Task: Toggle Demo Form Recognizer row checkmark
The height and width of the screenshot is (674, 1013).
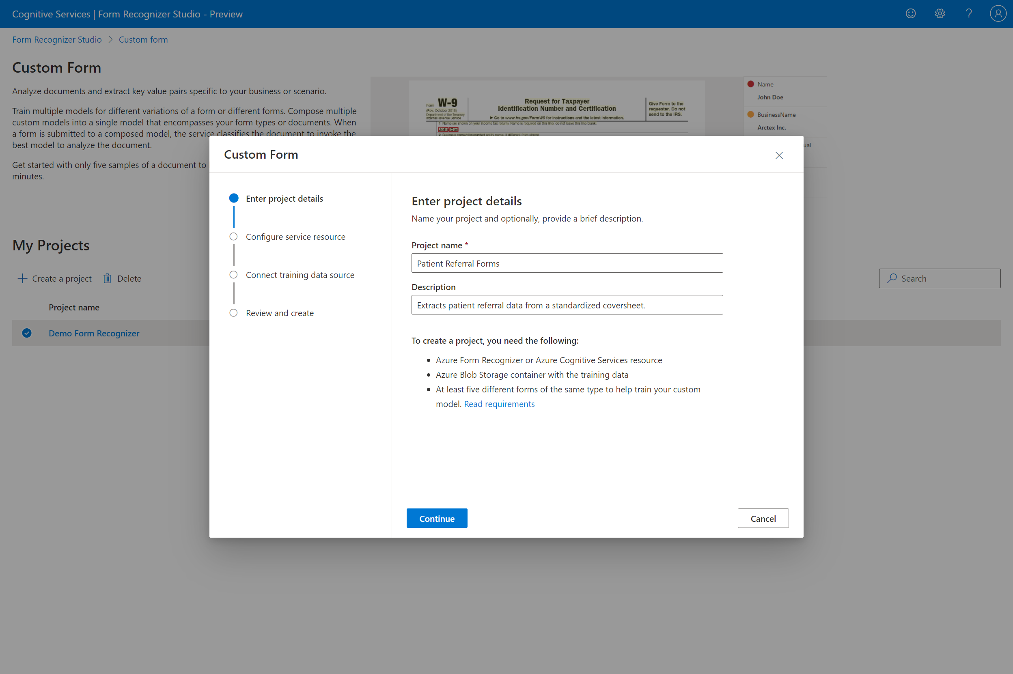Action: (x=27, y=333)
